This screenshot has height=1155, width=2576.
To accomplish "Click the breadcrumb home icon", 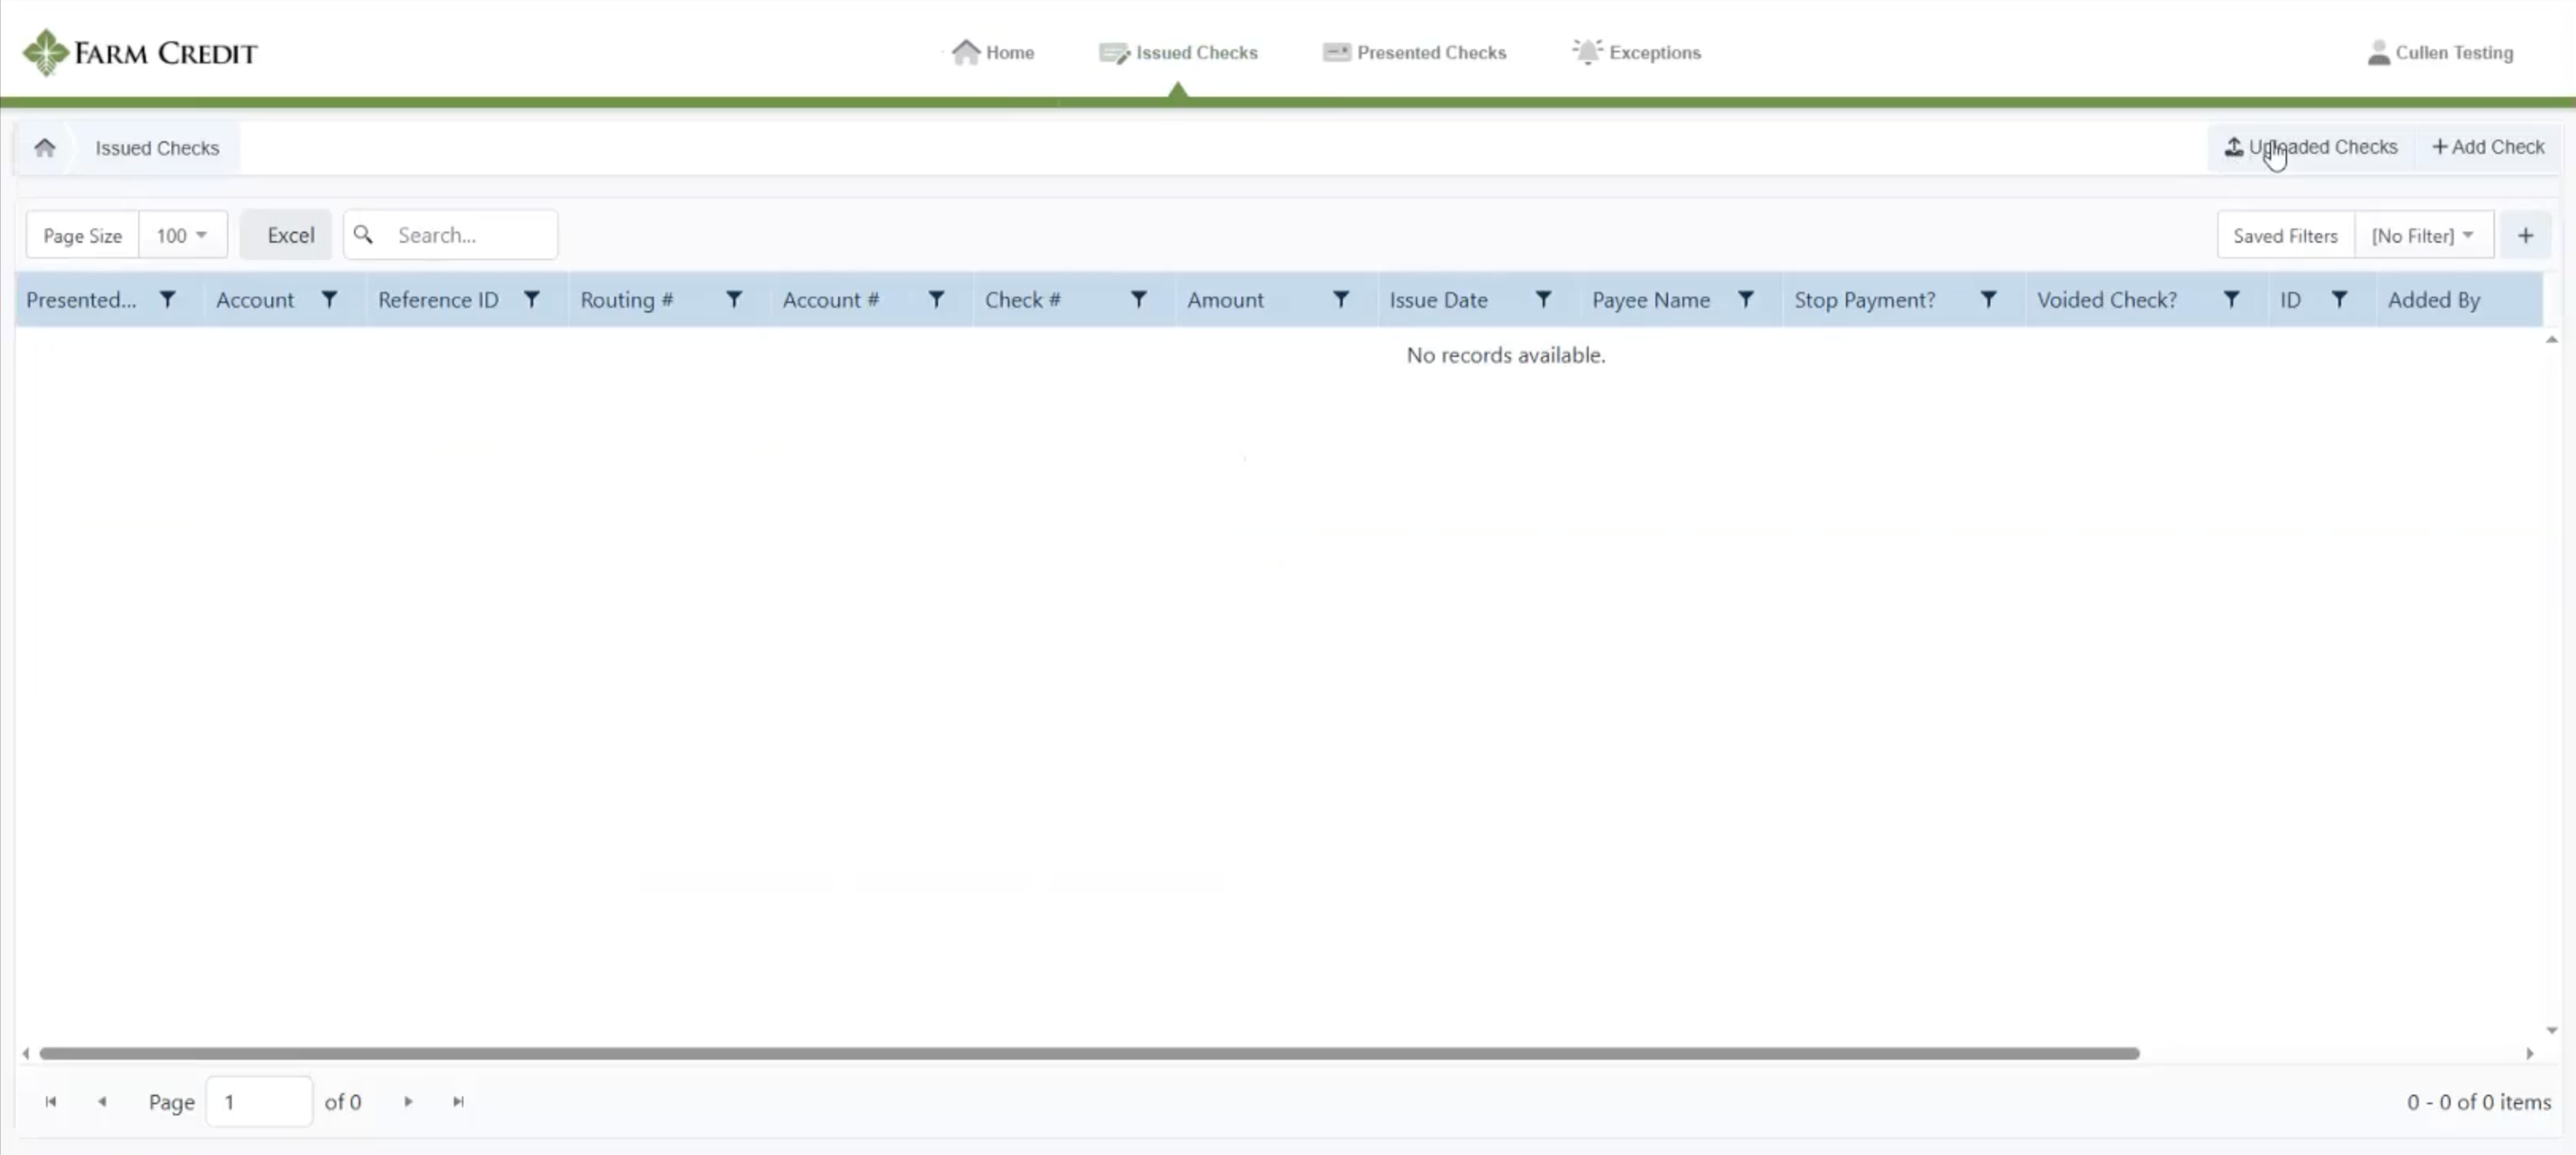I will click(44, 148).
